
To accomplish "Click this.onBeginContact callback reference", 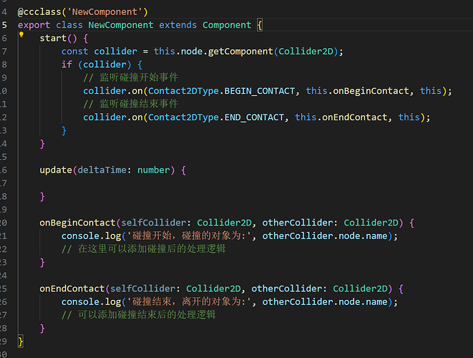I will (357, 91).
